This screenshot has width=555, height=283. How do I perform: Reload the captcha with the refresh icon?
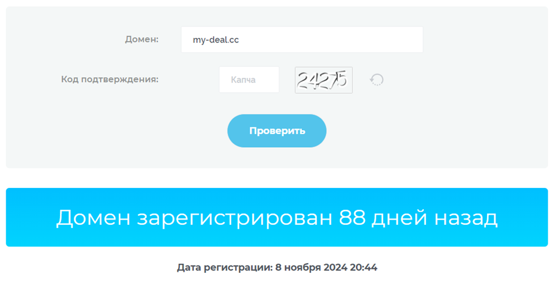point(377,80)
